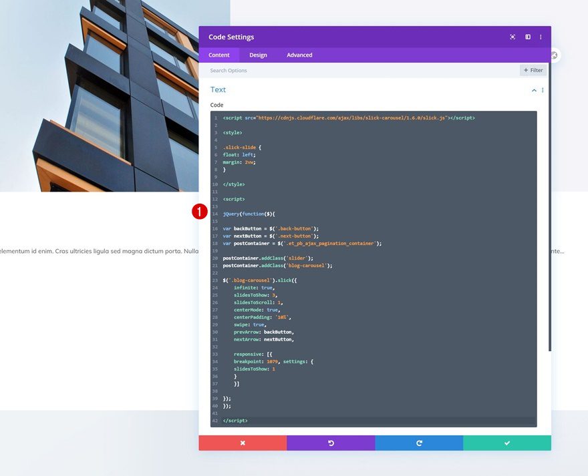This screenshot has height=476, width=588.
Task: Click the 'breakpoint: 1079' code line
Action: 273,362
